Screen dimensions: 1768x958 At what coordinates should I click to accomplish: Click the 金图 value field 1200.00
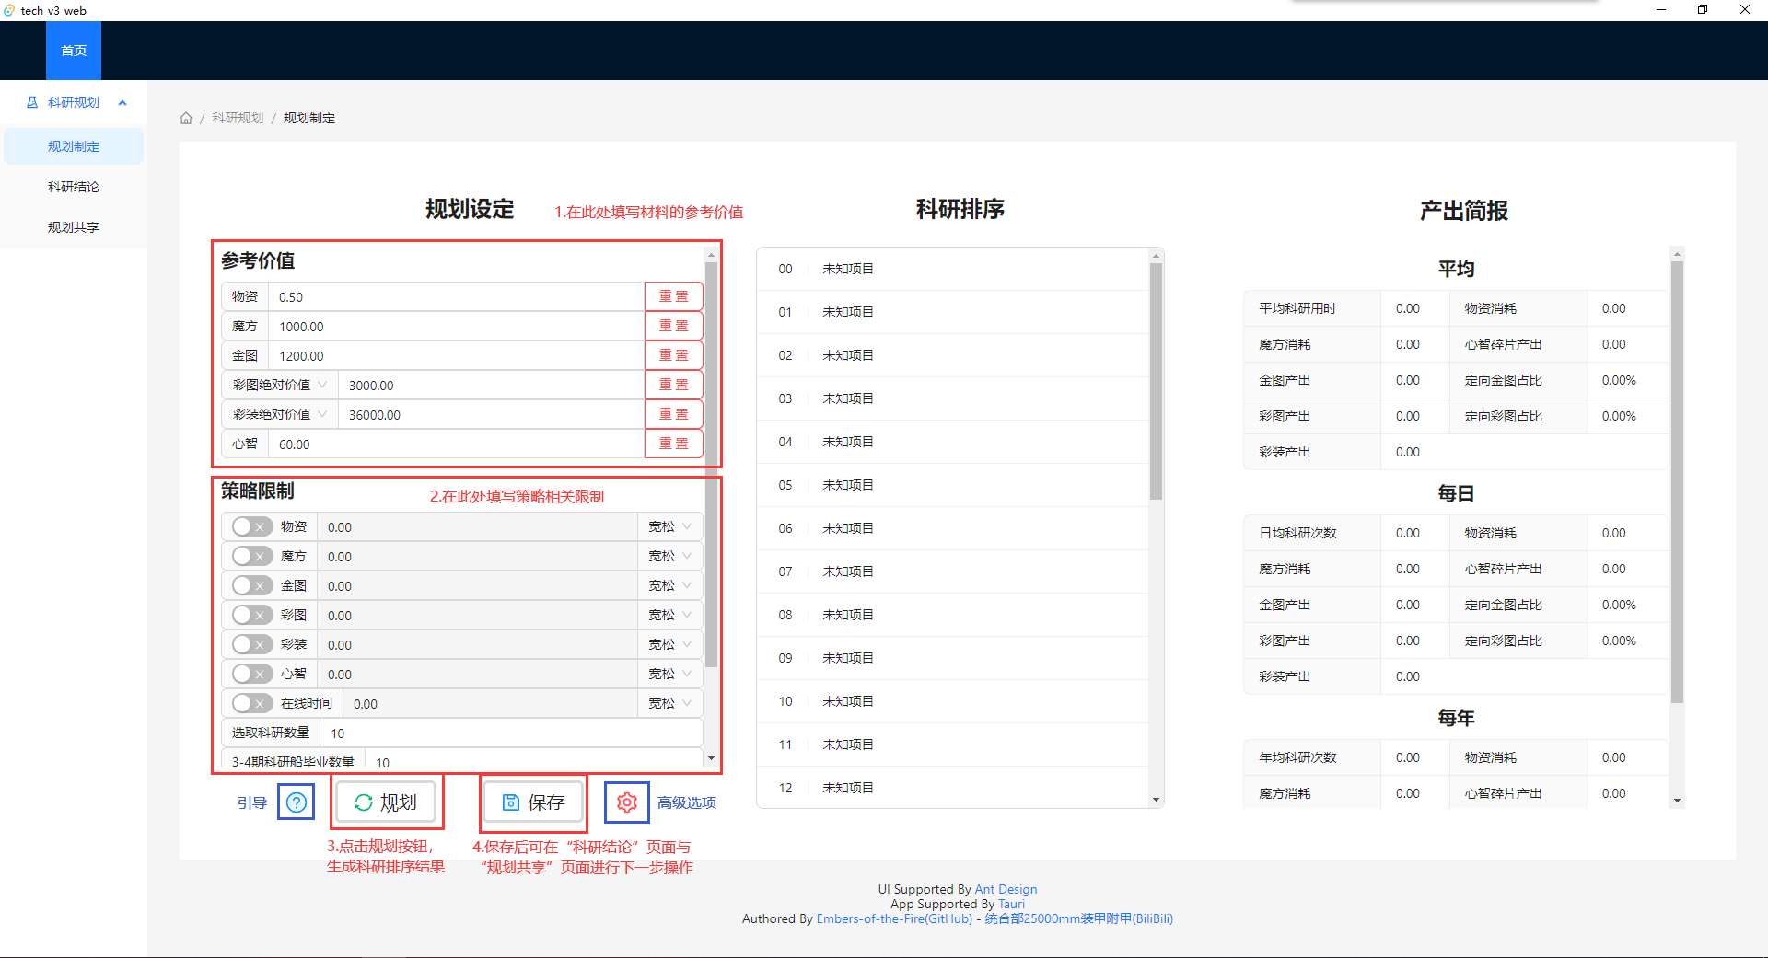point(456,355)
